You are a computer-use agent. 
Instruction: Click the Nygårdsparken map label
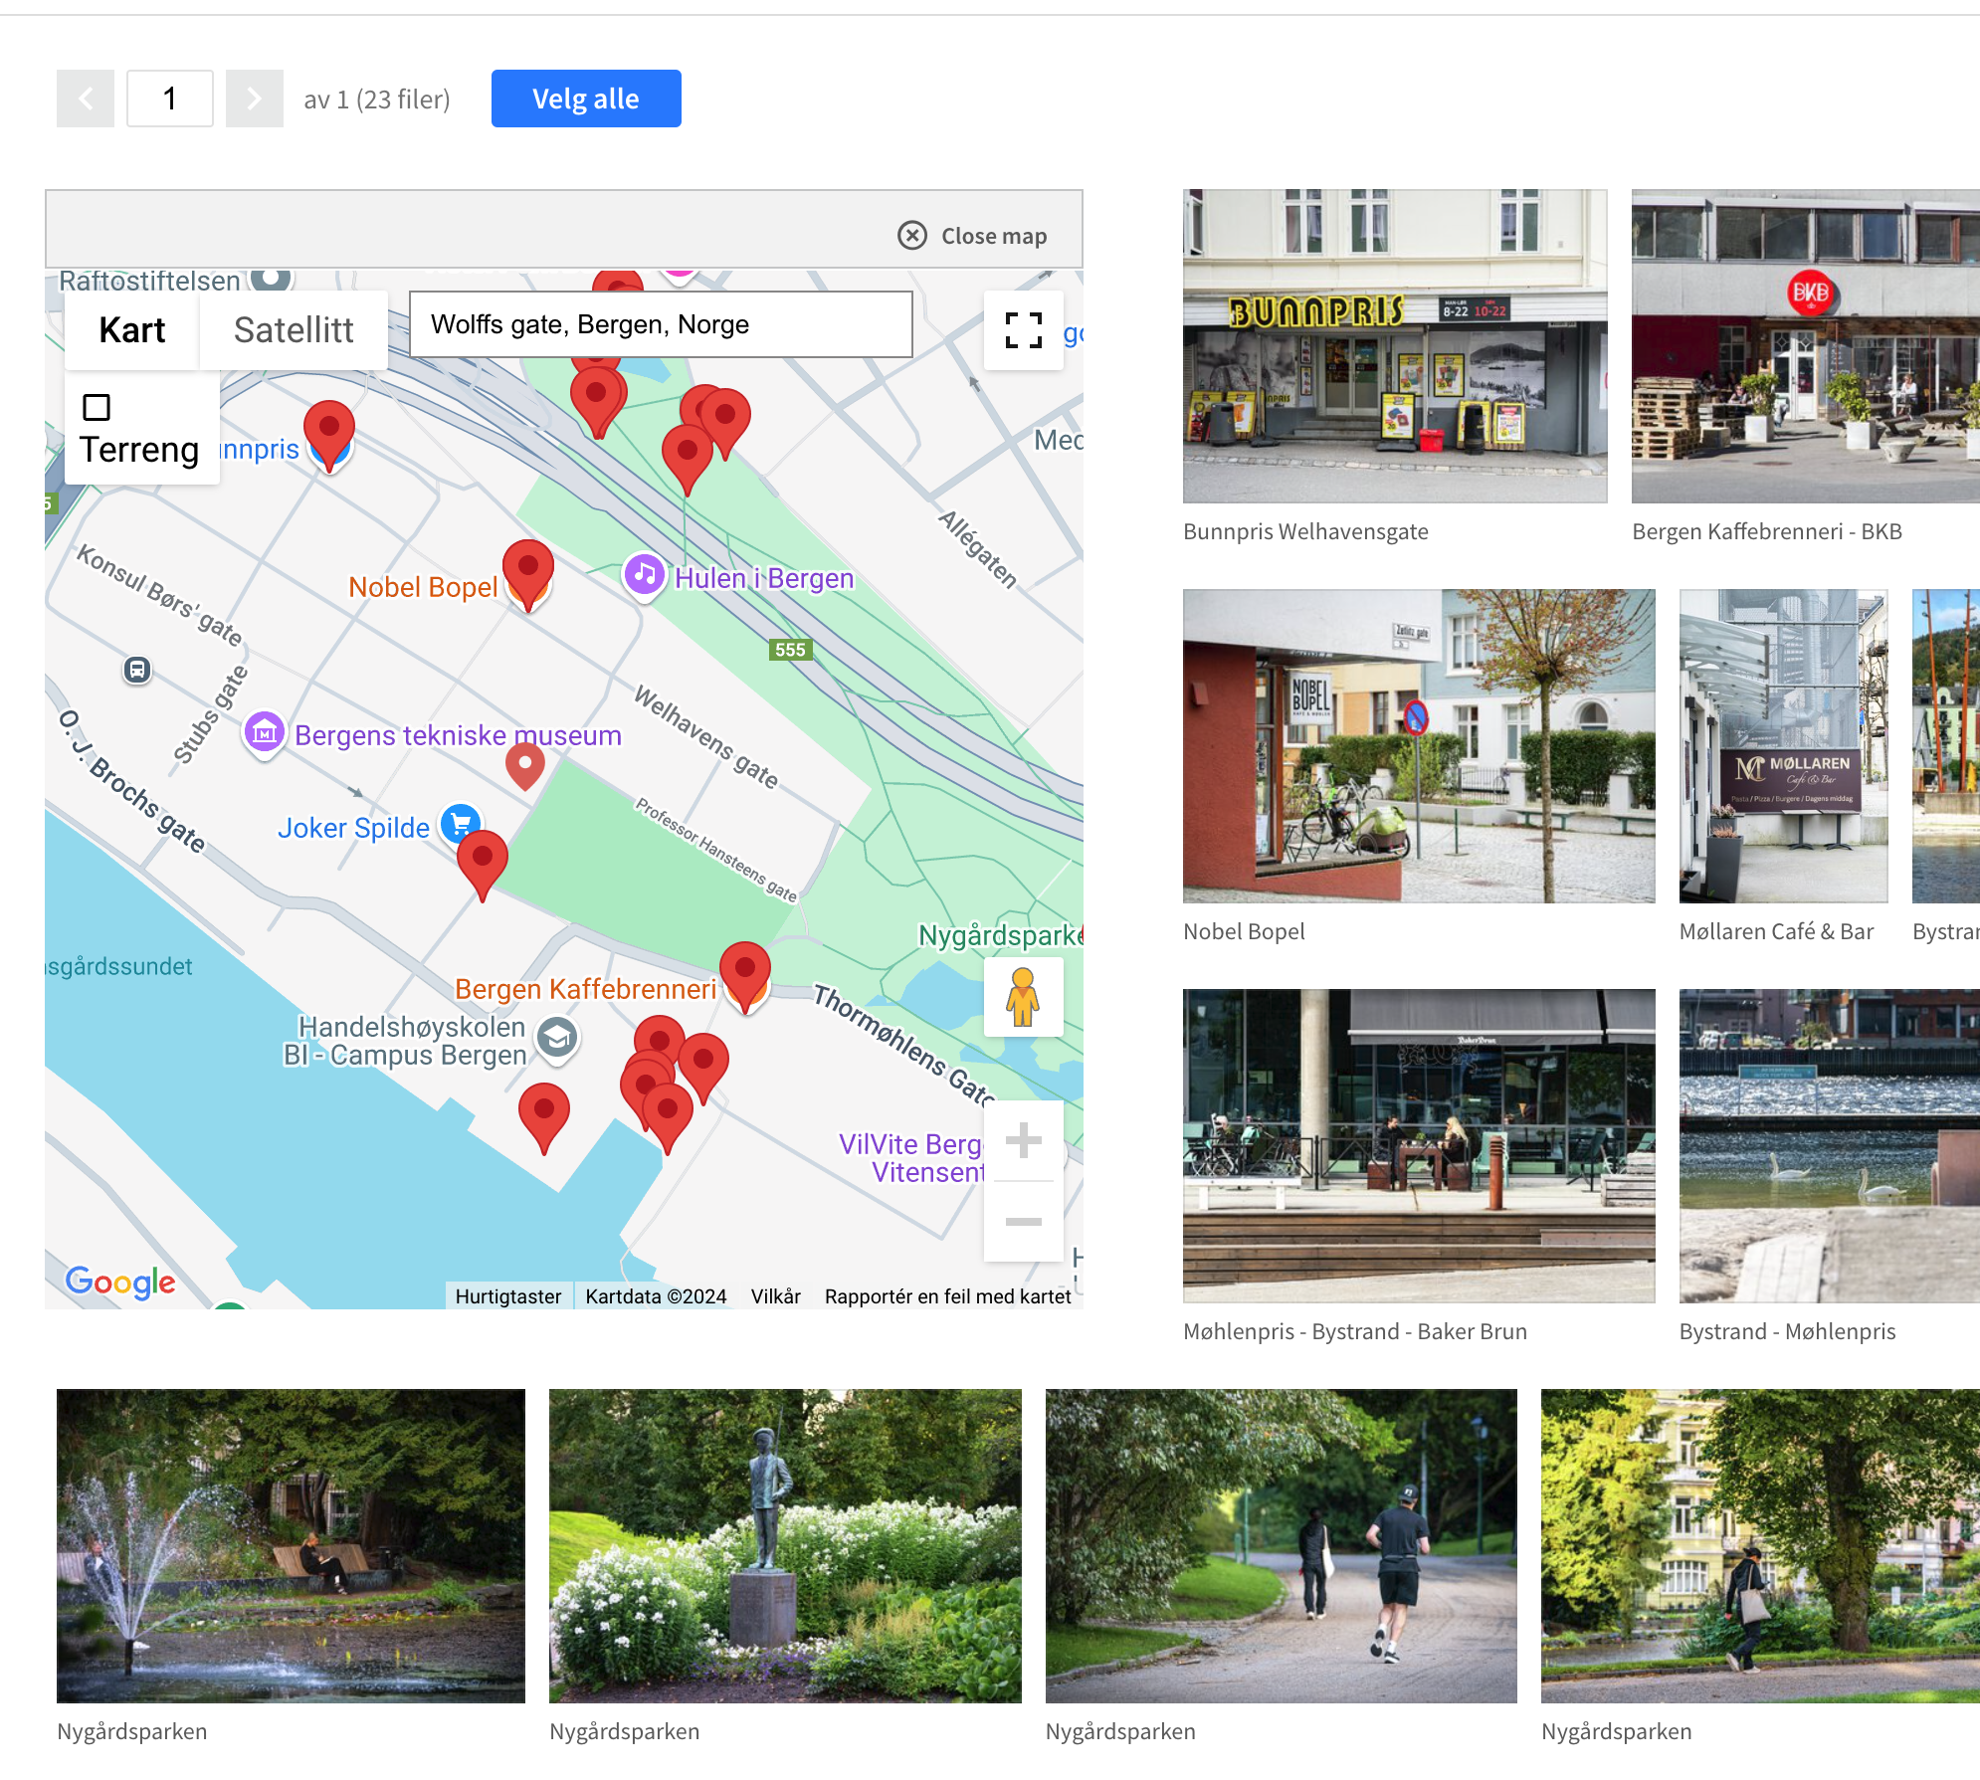point(1000,935)
